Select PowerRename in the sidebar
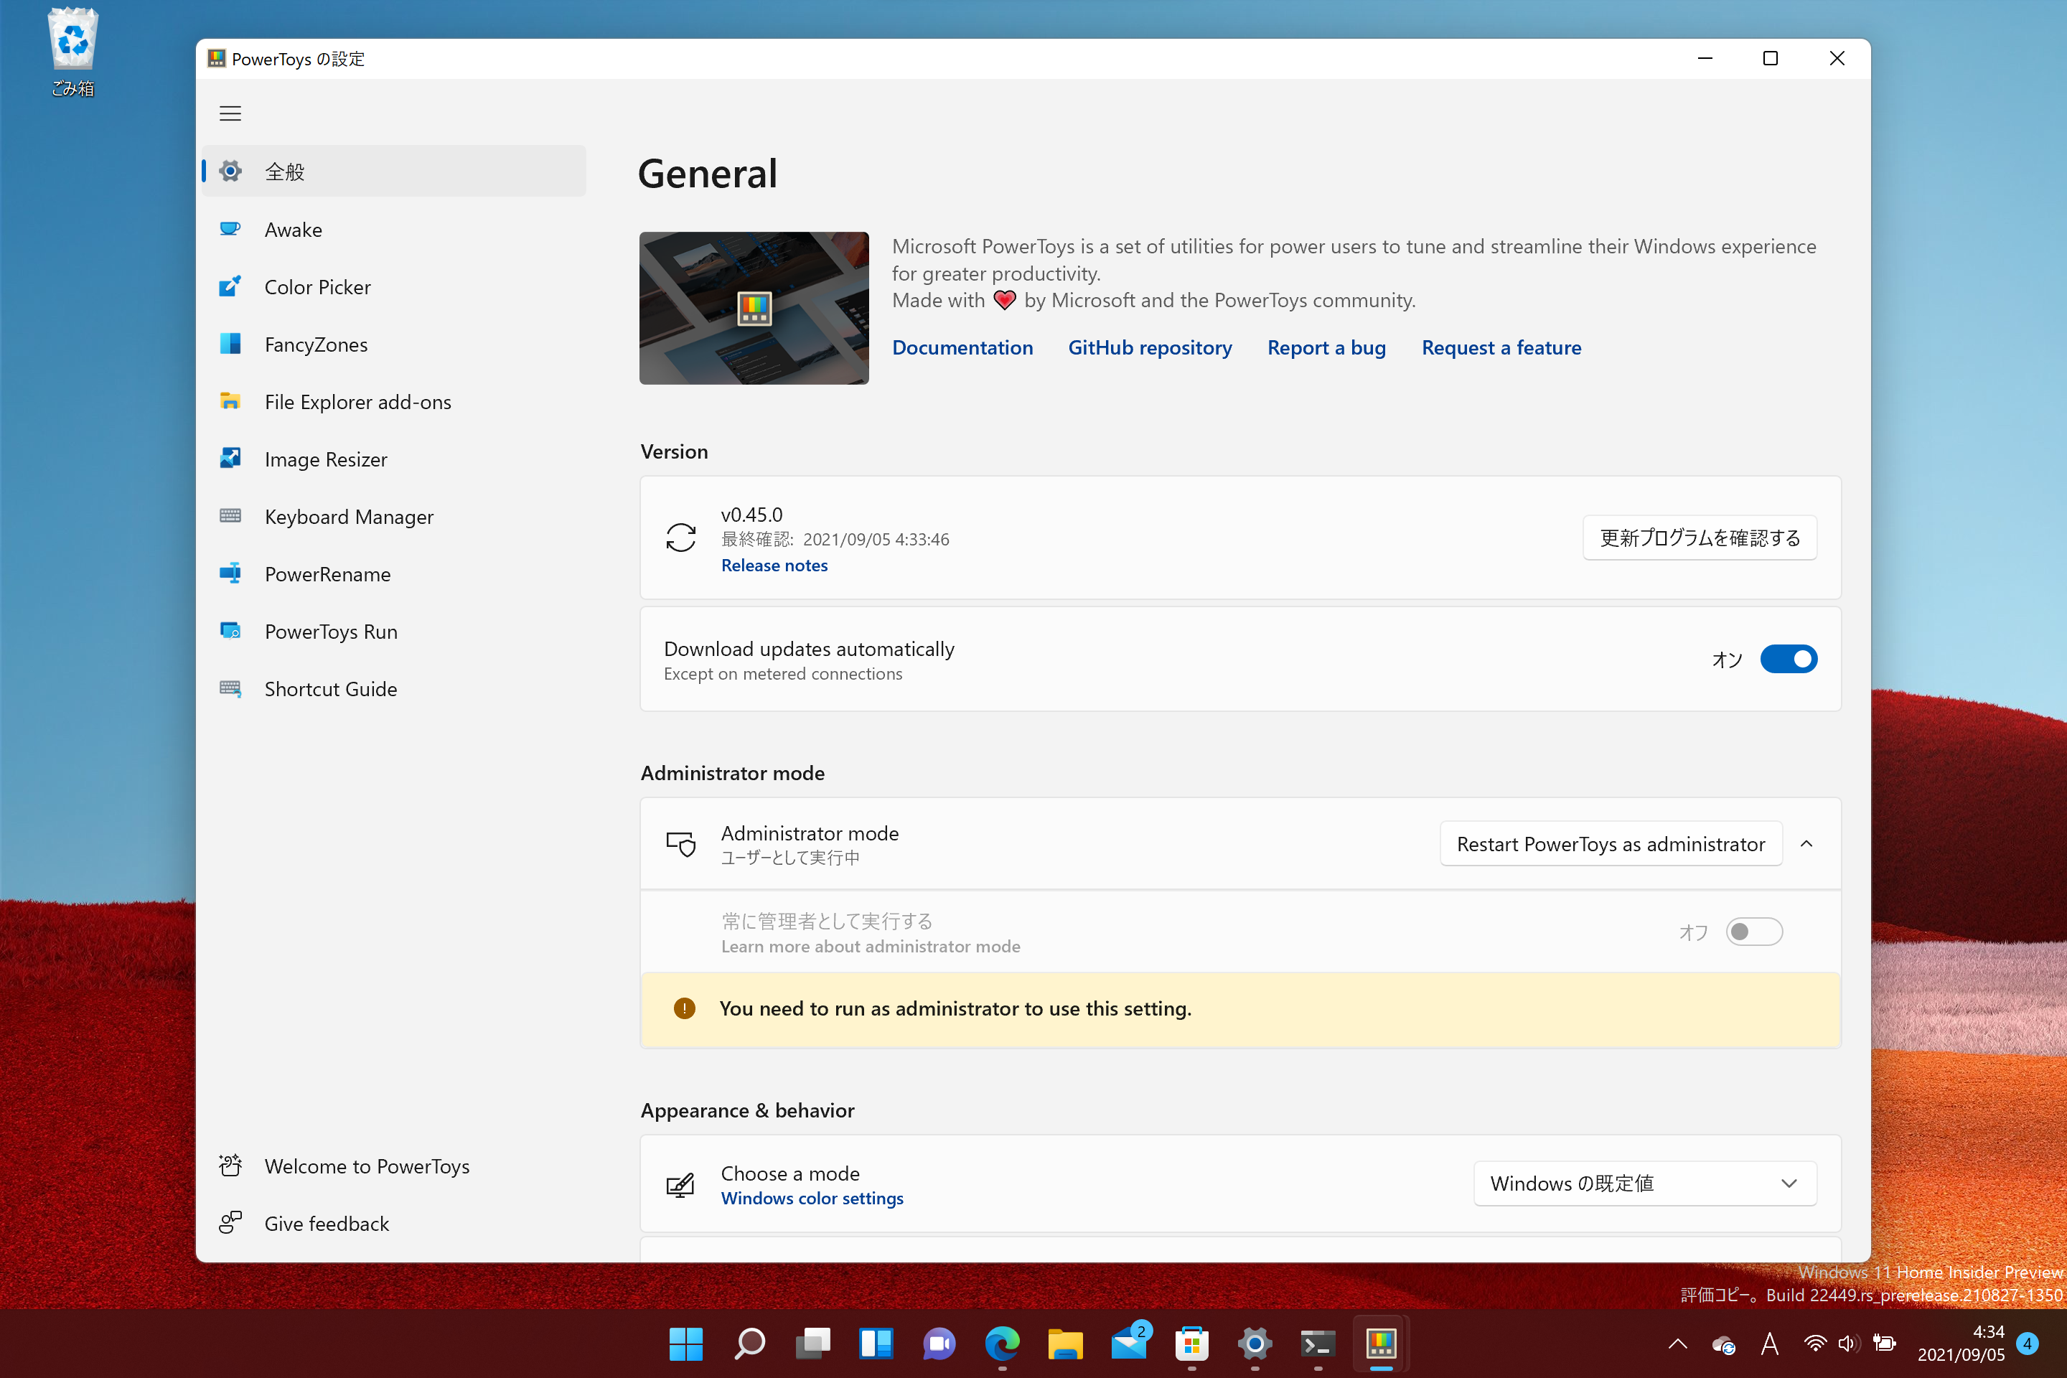 pos(328,574)
